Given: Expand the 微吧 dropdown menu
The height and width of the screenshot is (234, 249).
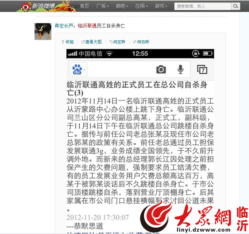Looking at the screenshot, I should [x=122, y=6].
